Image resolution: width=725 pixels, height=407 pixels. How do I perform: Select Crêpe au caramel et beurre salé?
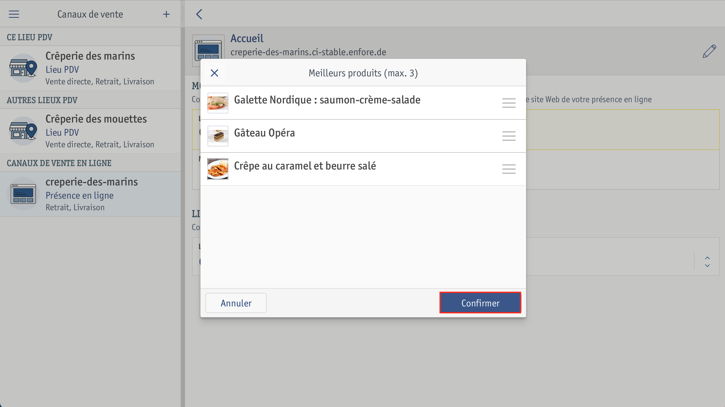coord(305,166)
